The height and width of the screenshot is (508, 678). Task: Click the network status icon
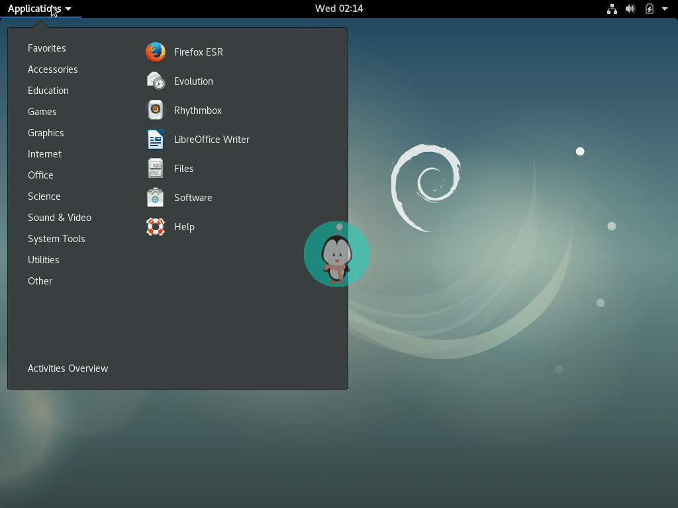tap(612, 9)
